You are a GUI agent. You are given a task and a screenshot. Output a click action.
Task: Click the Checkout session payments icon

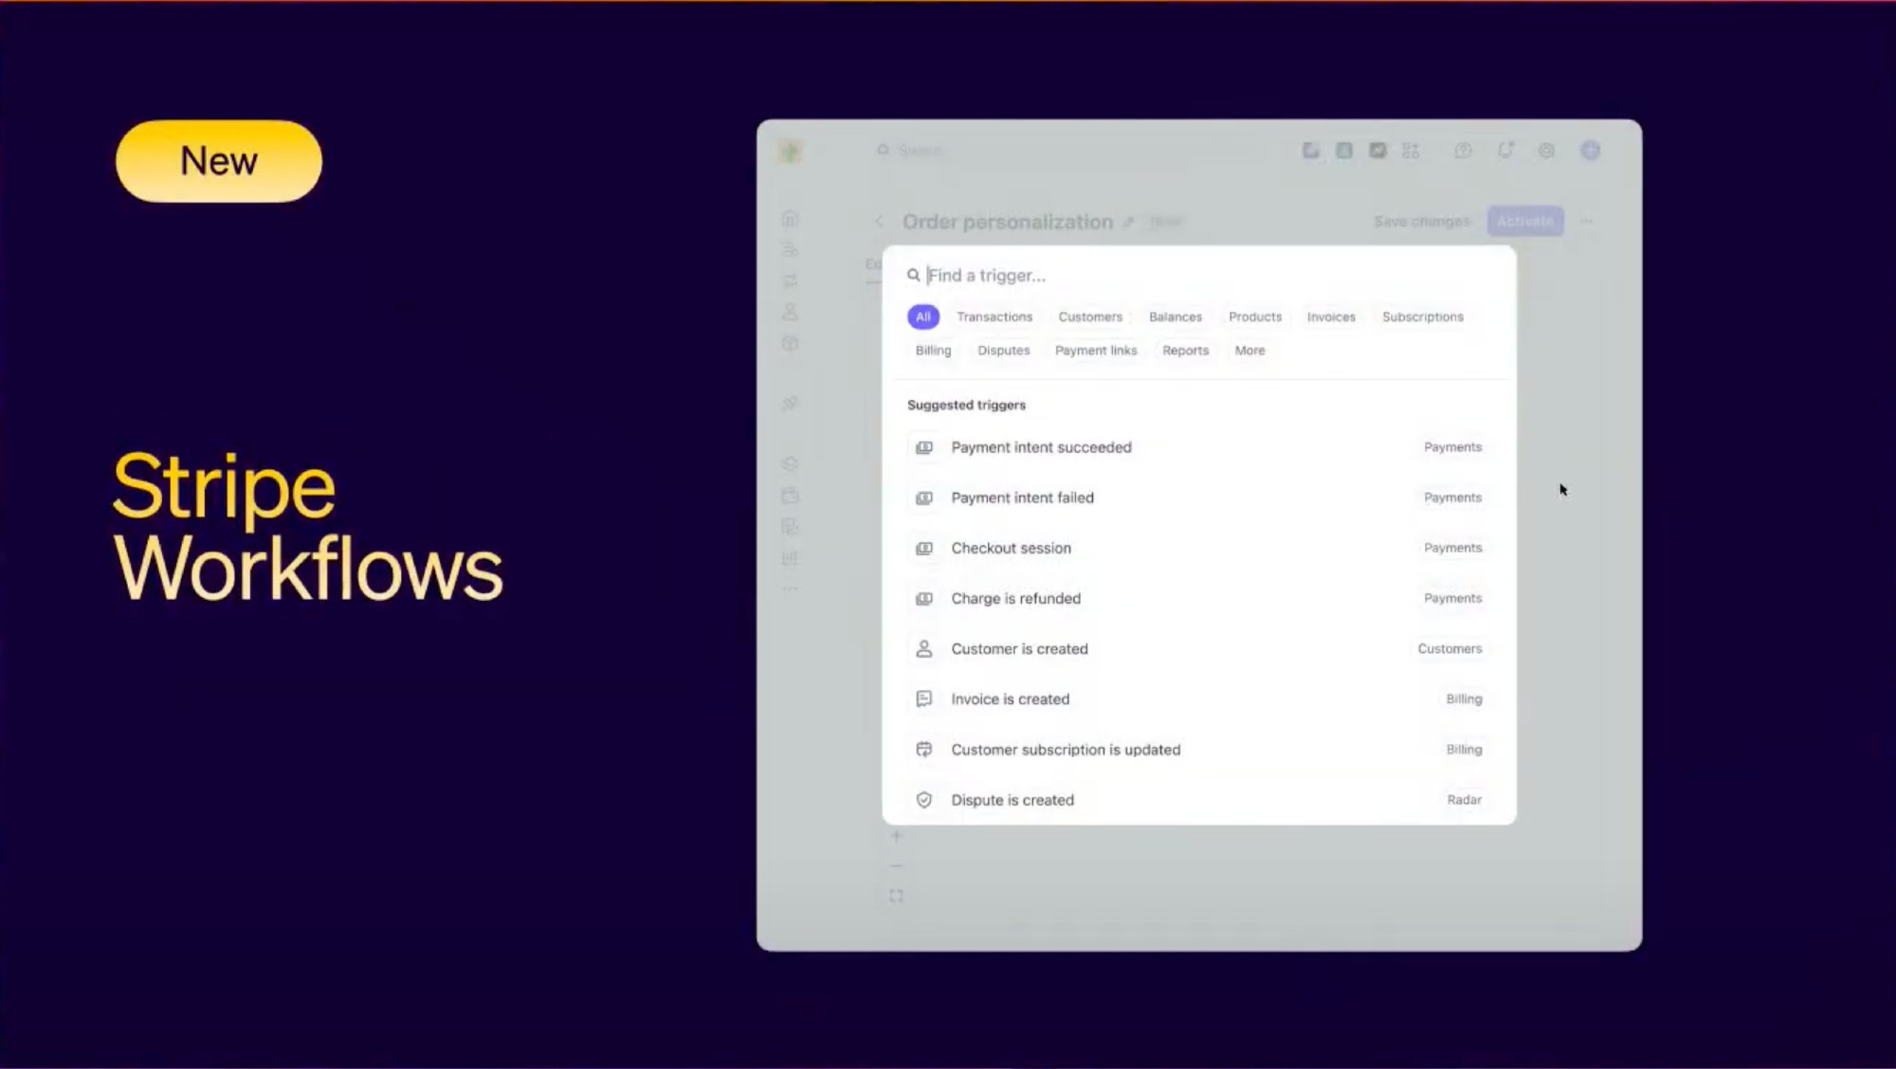(x=924, y=548)
